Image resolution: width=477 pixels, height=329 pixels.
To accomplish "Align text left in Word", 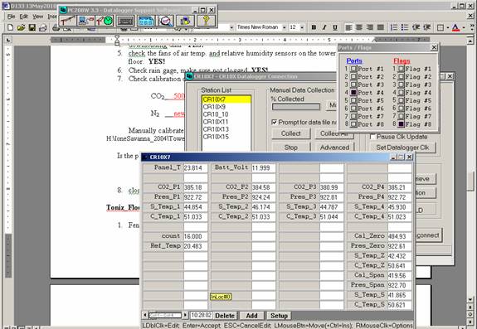I will coord(348,27).
